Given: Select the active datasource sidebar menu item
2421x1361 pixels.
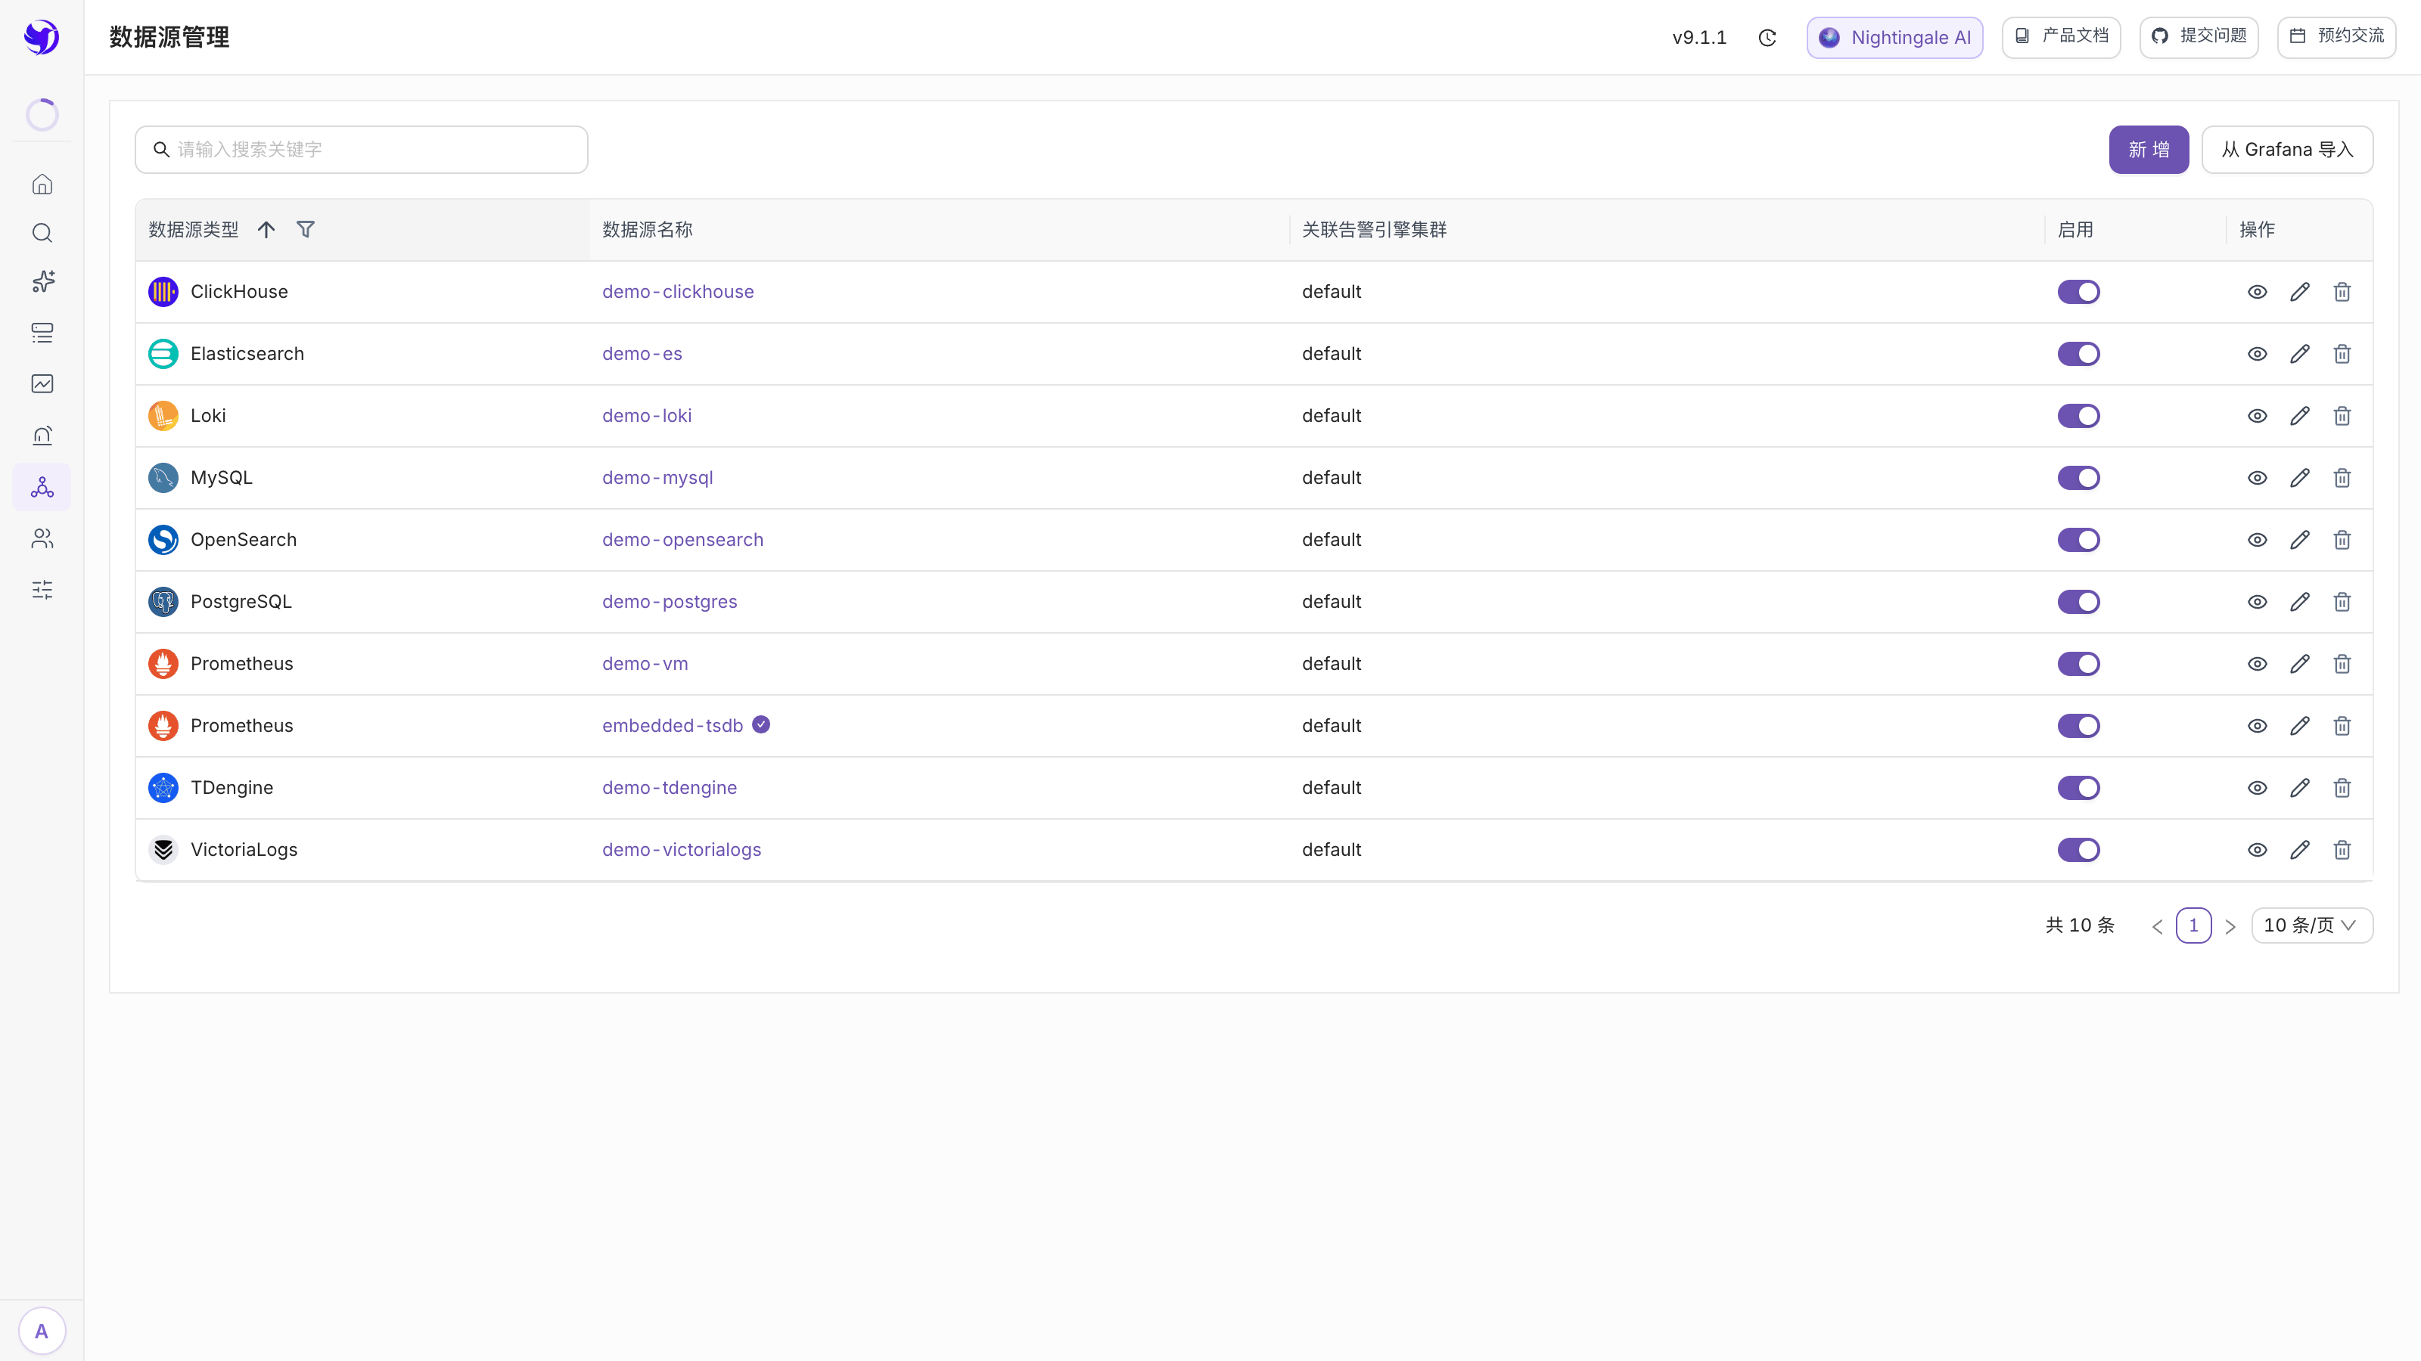Looking at the screenshot, I should (42, 486).
